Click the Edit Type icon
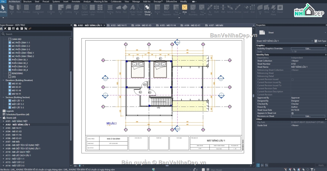The width and height of the screenshot is (327, 171). coord(316,41)
